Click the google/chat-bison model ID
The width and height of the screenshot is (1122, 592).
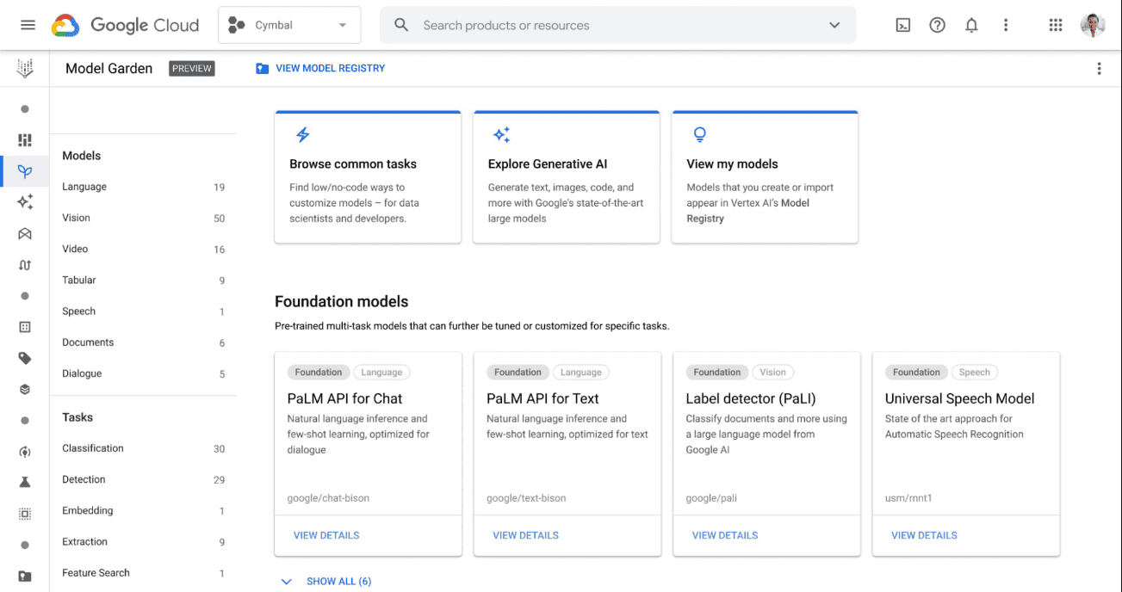point(327,498)
